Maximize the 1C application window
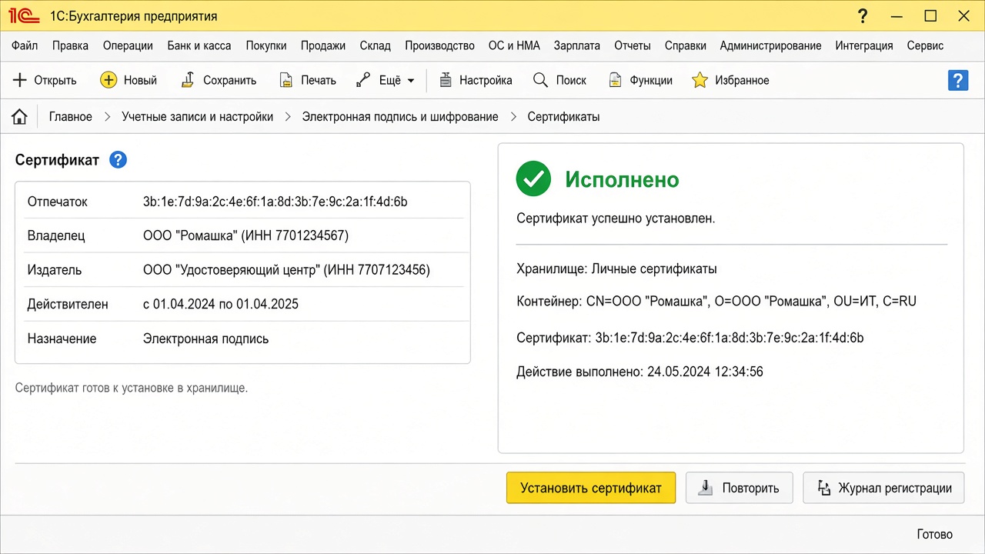This screenshot has width=985, height=554. click(x=930, y=16)
